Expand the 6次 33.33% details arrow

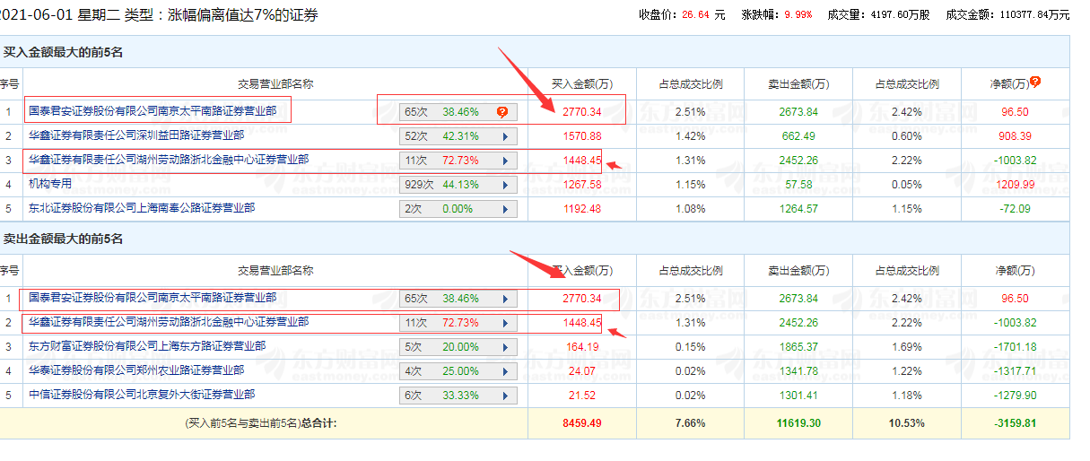click(505, 396)
